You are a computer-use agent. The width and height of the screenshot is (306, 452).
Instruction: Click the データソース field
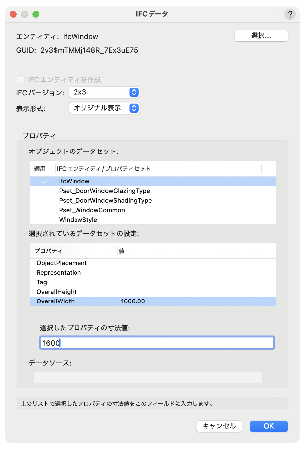pos(148,377)
